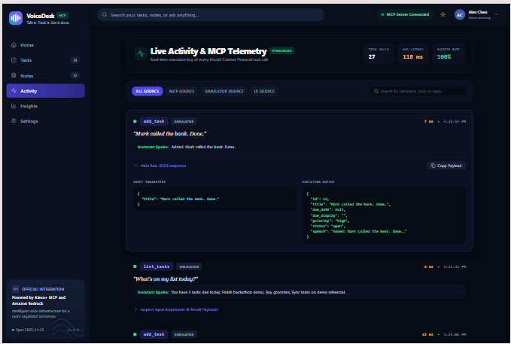The height and width of the screenshot is (344, 511).
Task: Click the magnifier icon in top search
Action: (105, 14)
